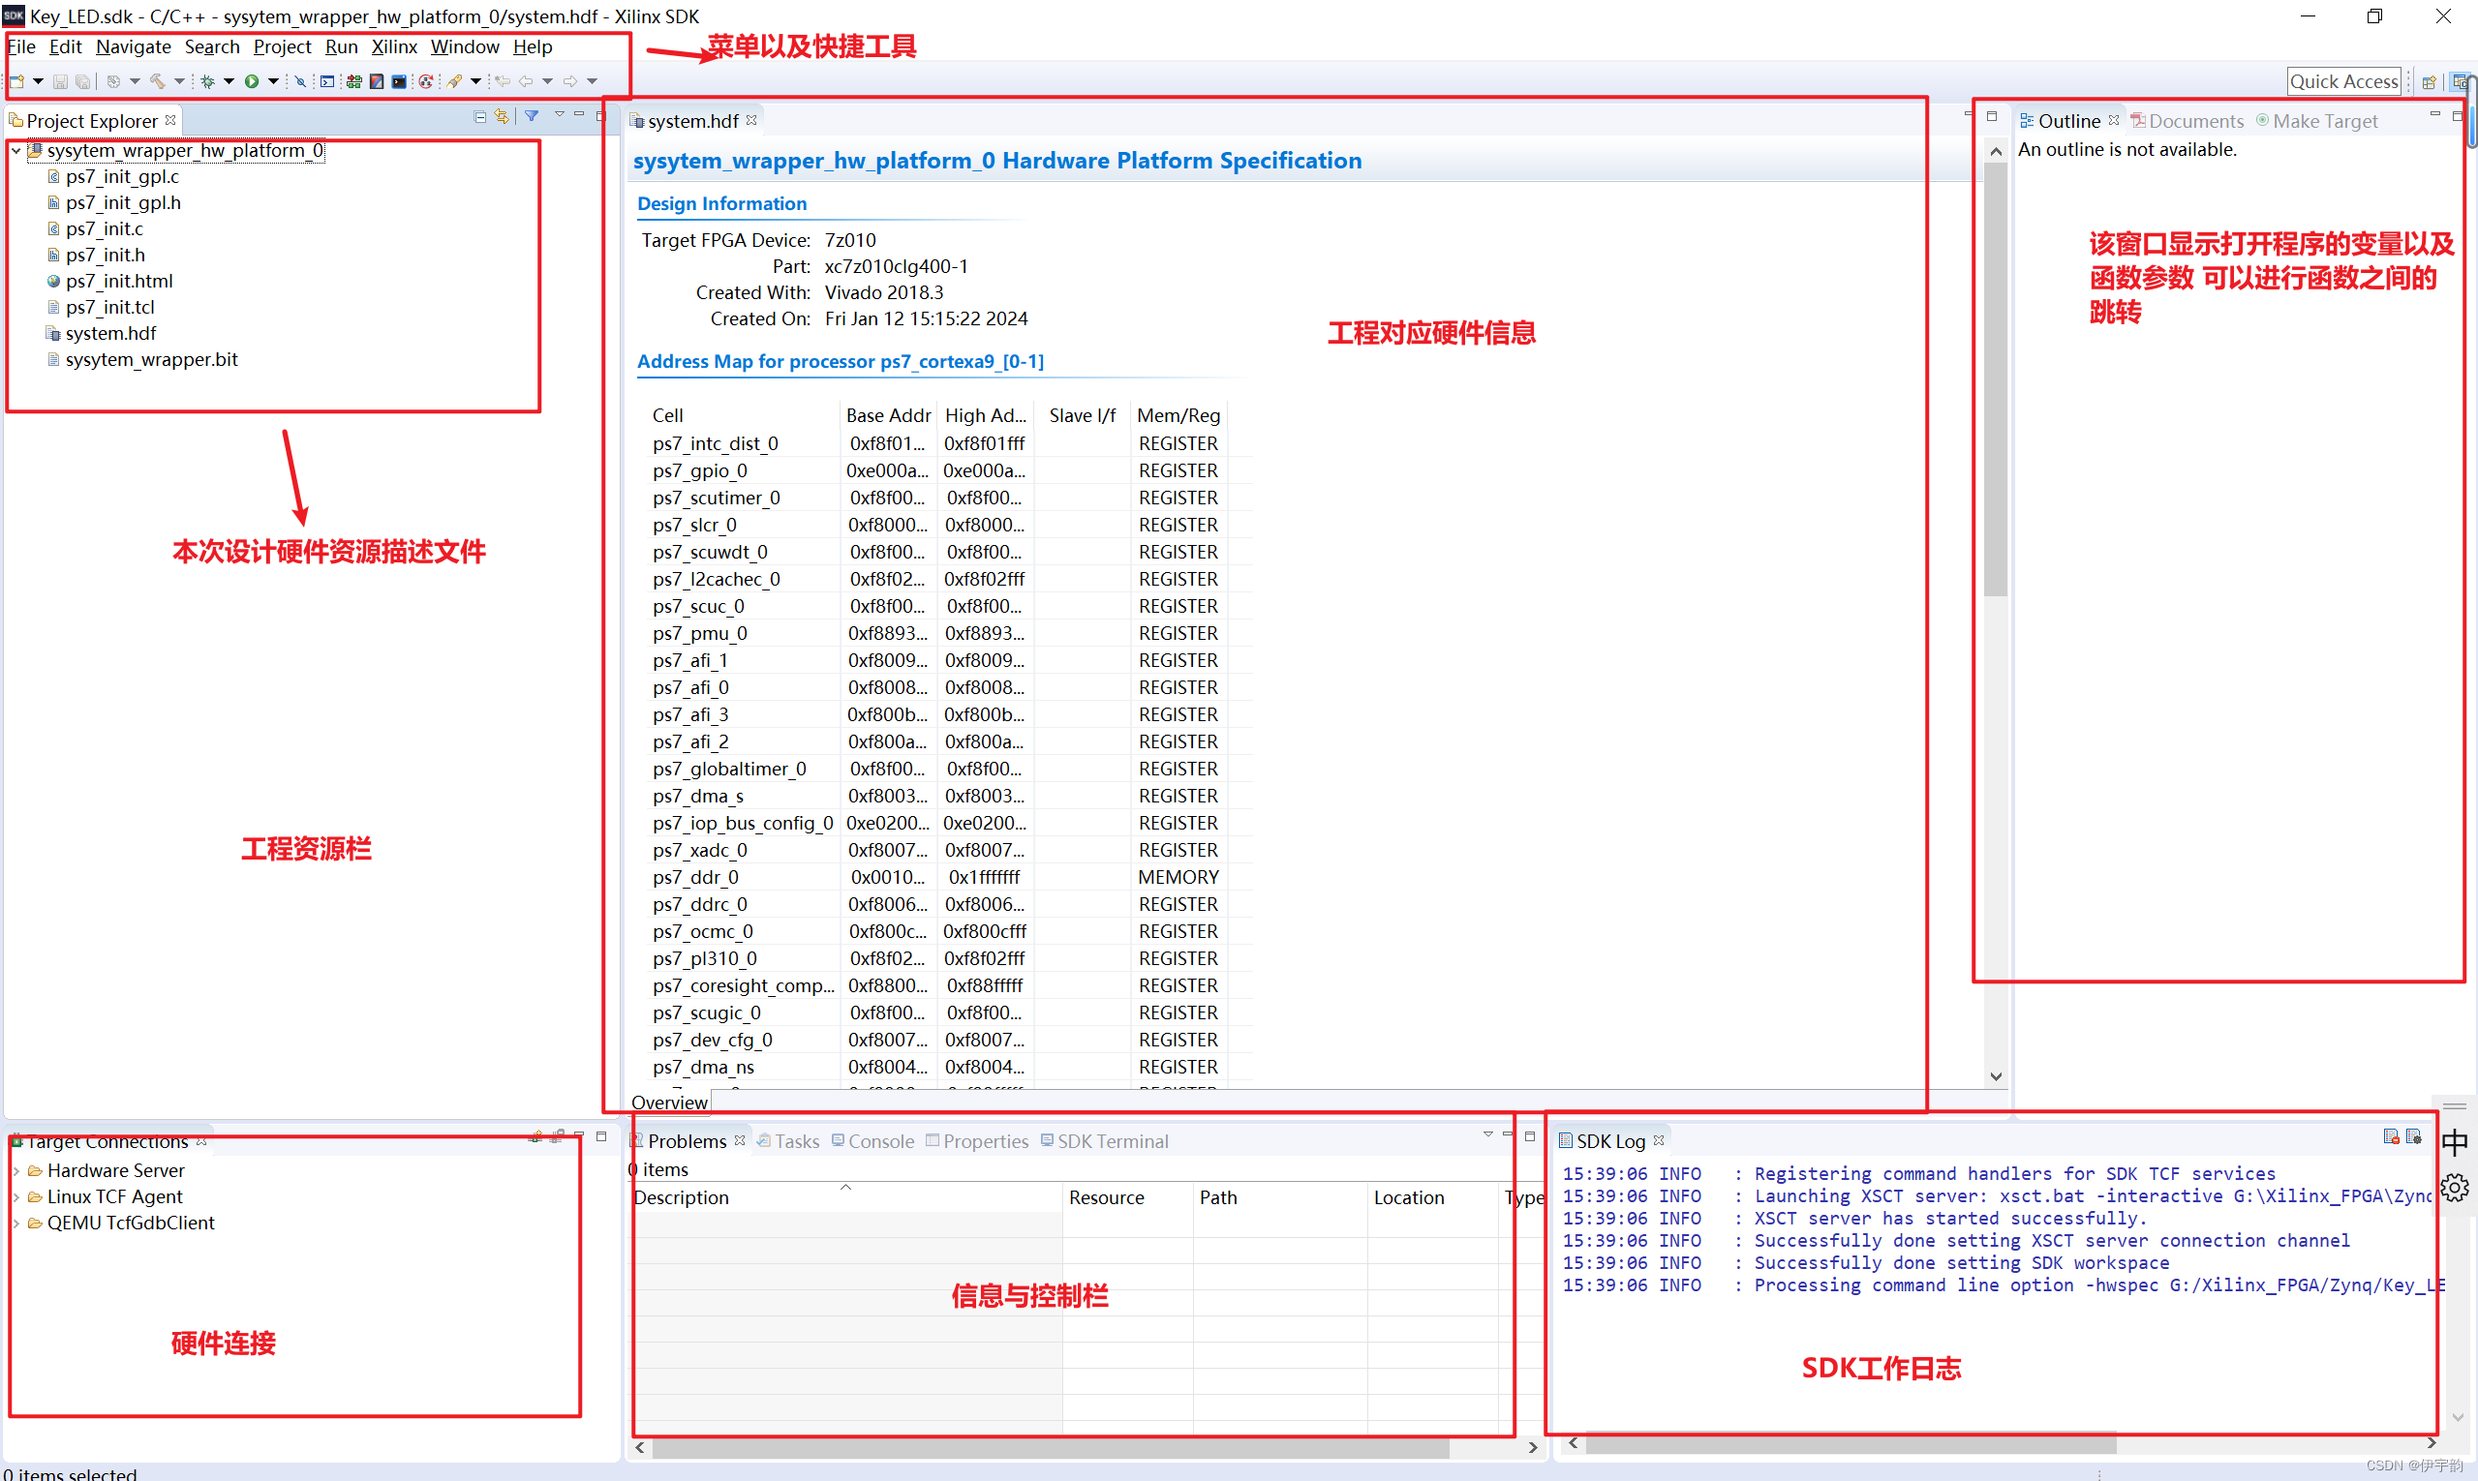Screen dimensions: 2478x1481
Task: Click the New wizard toolbar icon
Action: click(x=15, y=81)
